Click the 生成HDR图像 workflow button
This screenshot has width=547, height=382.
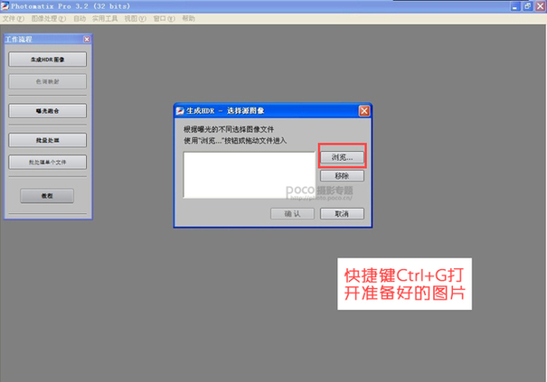47,60
